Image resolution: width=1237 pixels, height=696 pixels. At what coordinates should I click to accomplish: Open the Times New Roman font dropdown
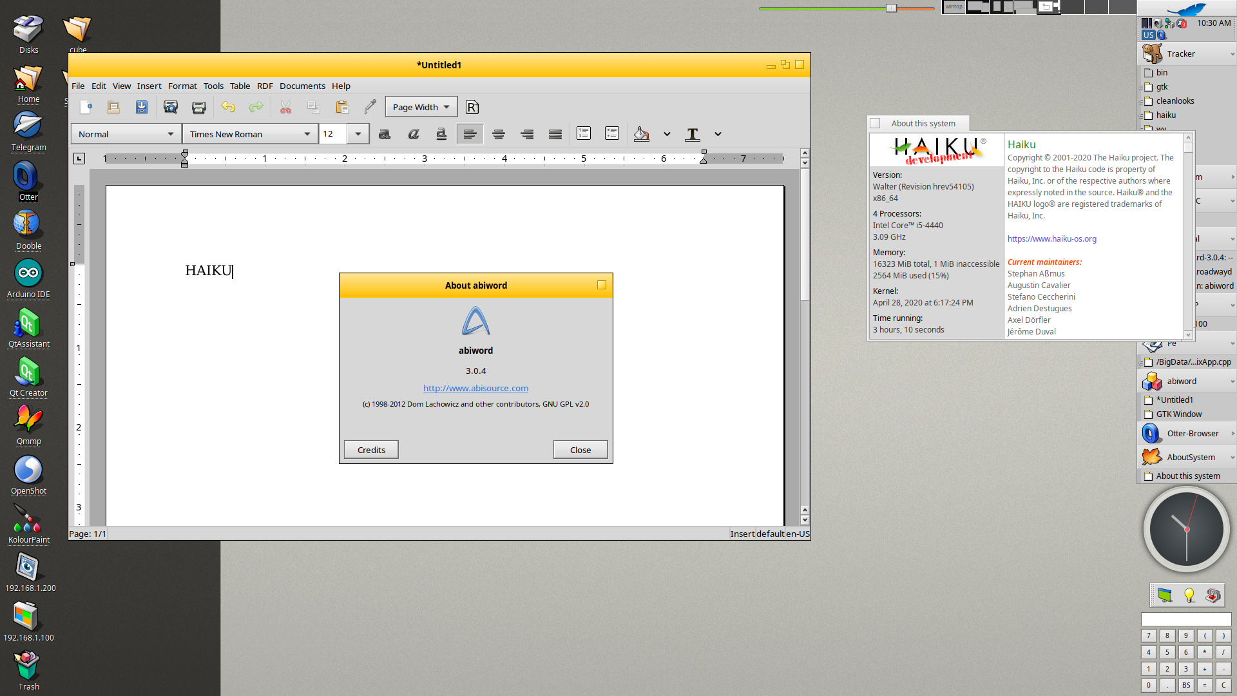[250, 134]
